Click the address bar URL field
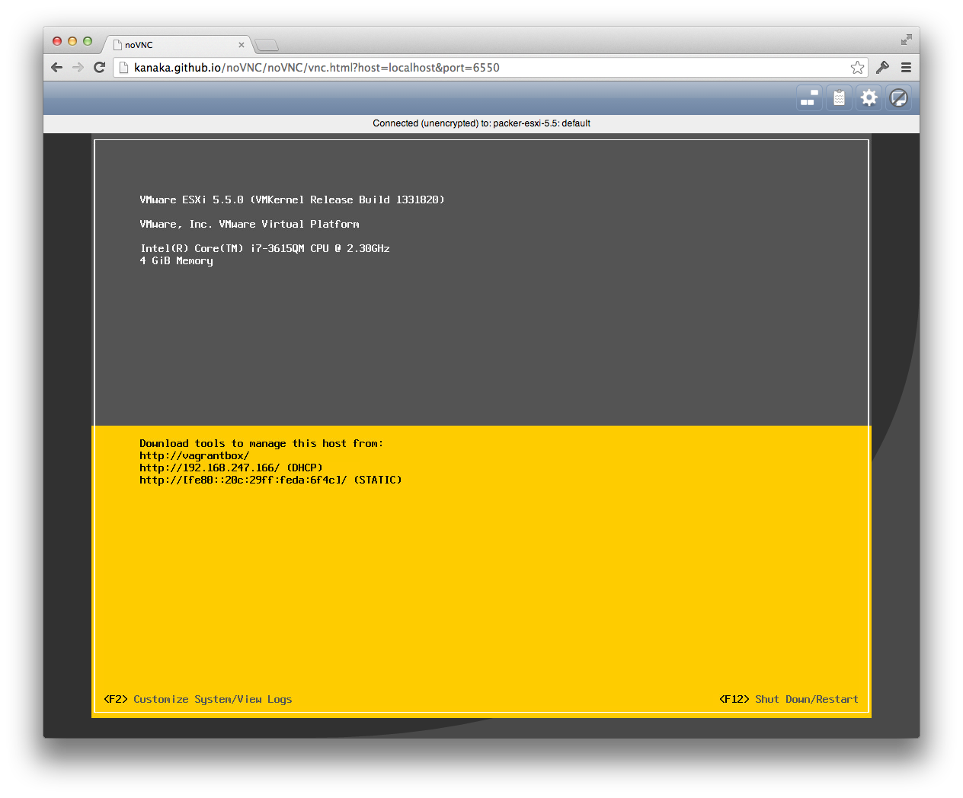The width and height of the screenshot is (963, 798). [x=491, y=67]
